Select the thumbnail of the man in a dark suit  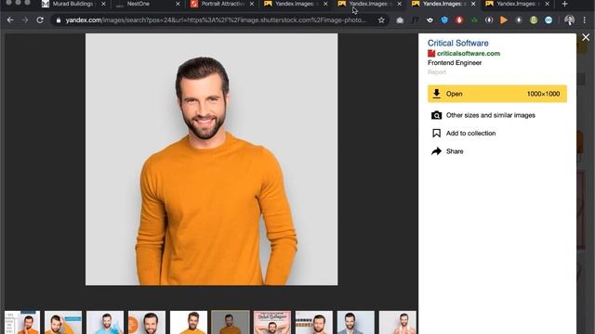(x=355, y=322)
